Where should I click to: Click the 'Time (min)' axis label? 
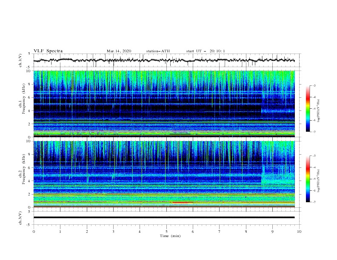point(170,236)
